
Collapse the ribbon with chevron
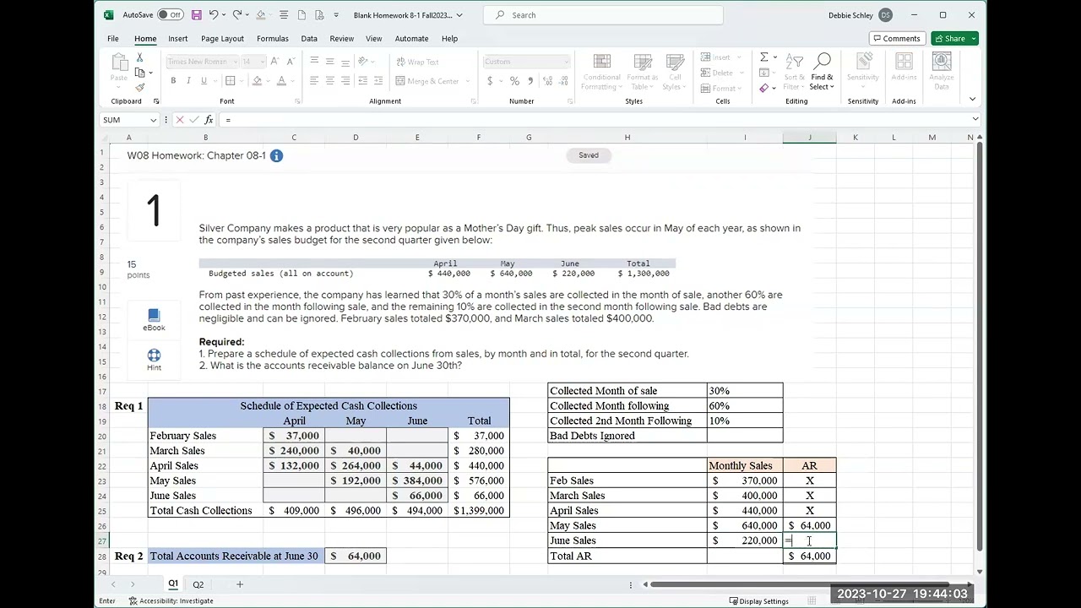point(972,100)
